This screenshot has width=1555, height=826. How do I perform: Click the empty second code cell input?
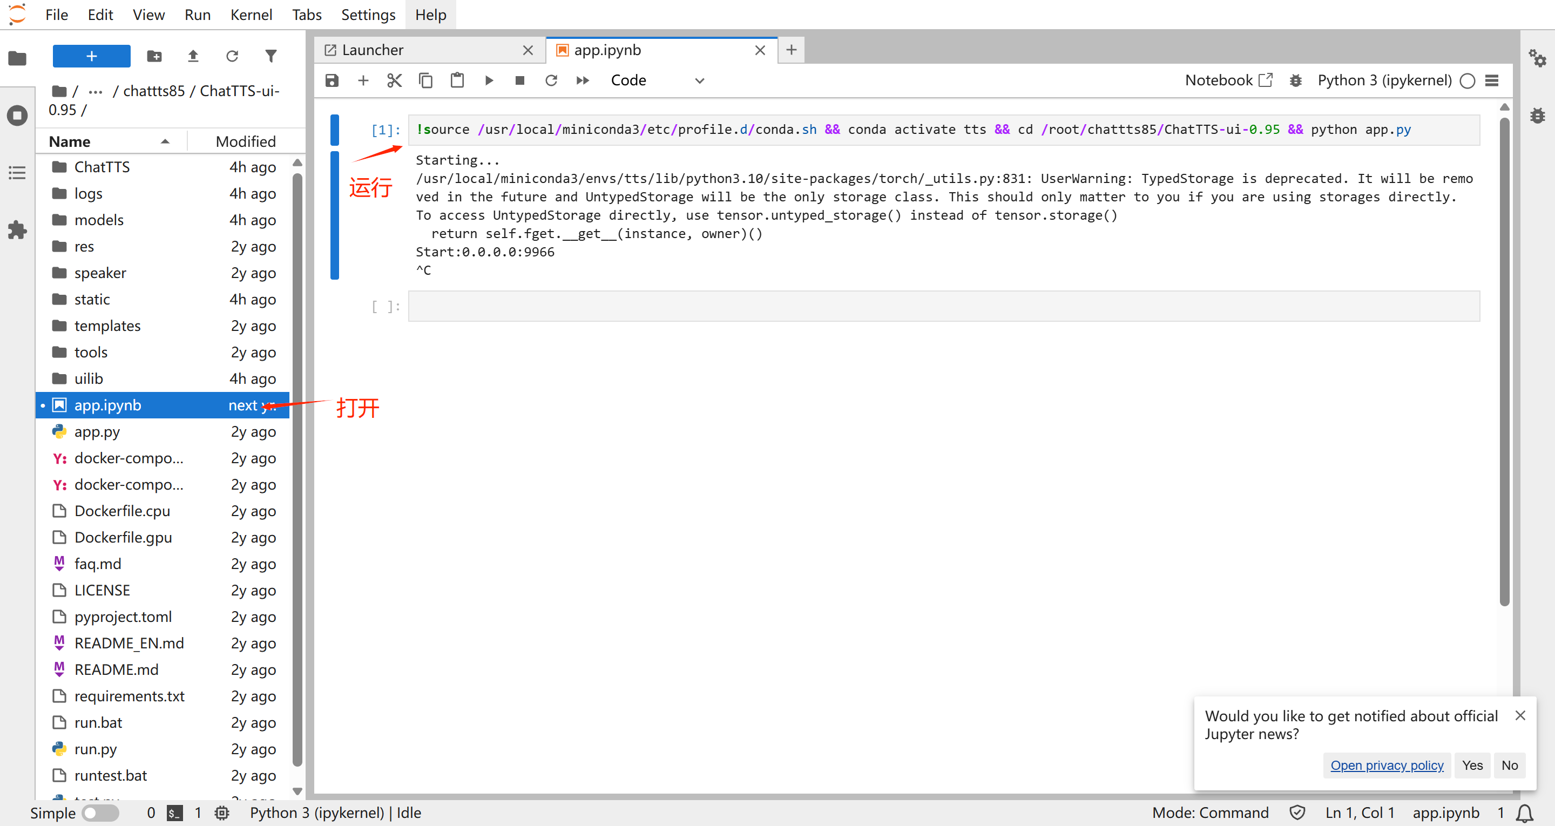pyautogui.click(x=944, y=306)
